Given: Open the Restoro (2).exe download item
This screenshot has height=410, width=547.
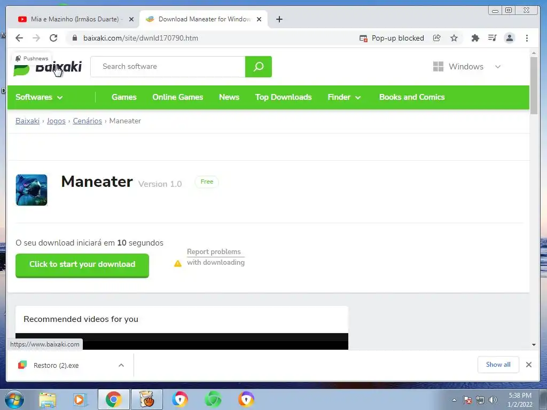Looking at the screenshot, I should point(56,365).
